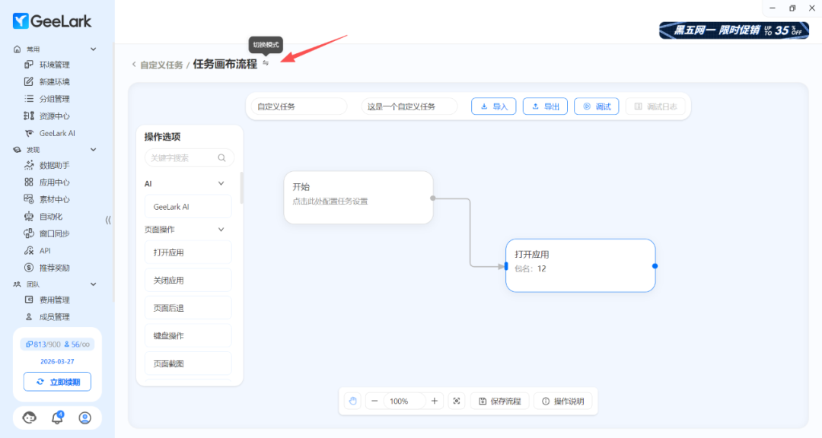The height and width of the screenshot is (438, 822).
Task: Click the description field 这是一个自定义任务
Action: coord(409,106)
